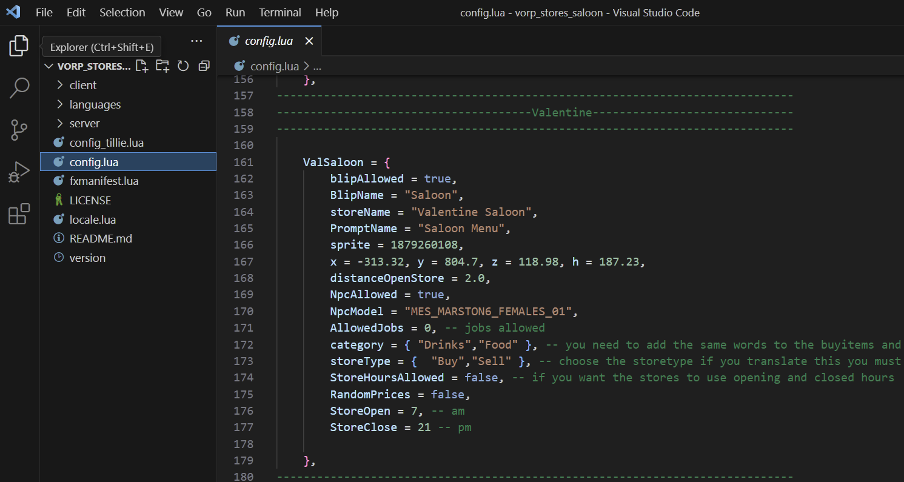
Task: Open the LICENSE file
Action: point(128,200)
